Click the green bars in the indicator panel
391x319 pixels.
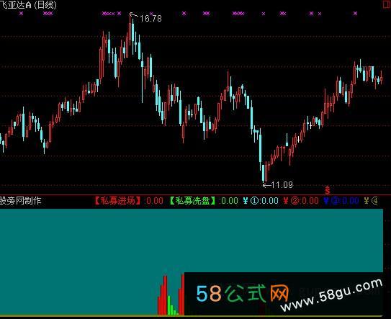pos(172,306)
